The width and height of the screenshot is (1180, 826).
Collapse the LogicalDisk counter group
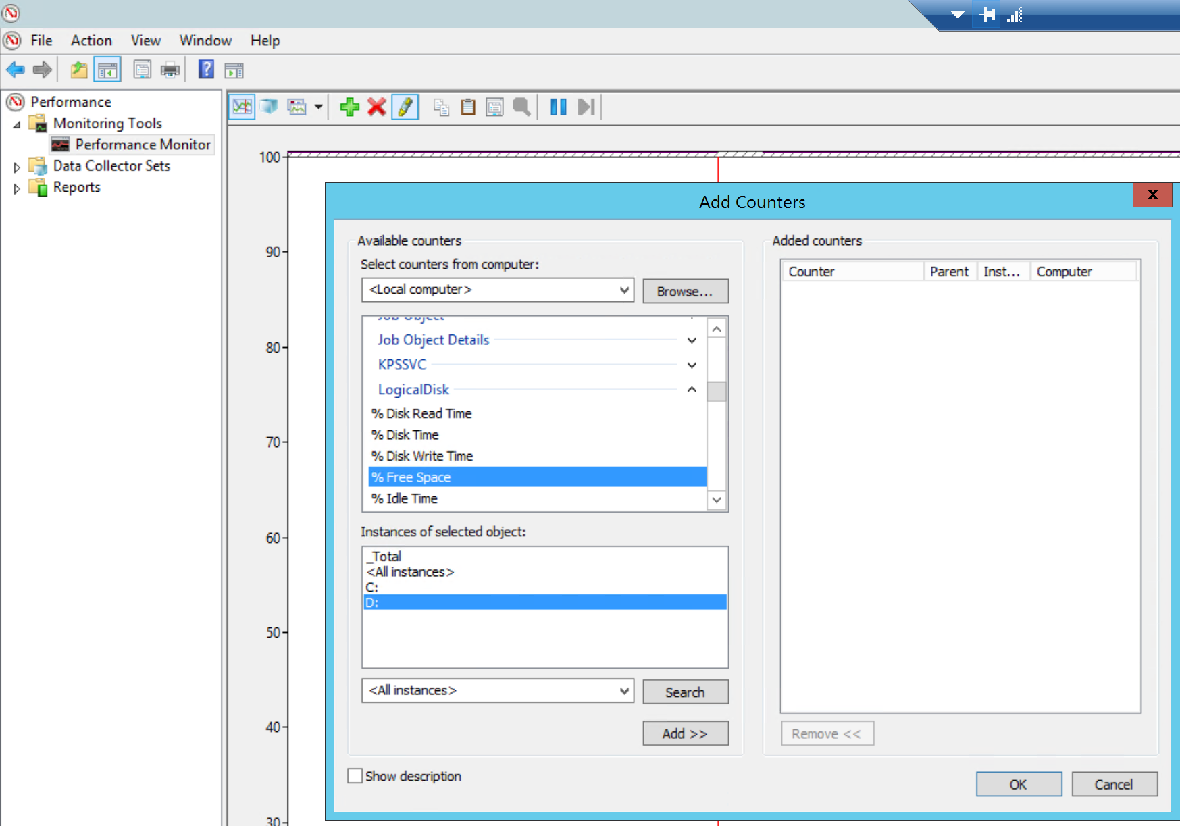pos(692,390)
